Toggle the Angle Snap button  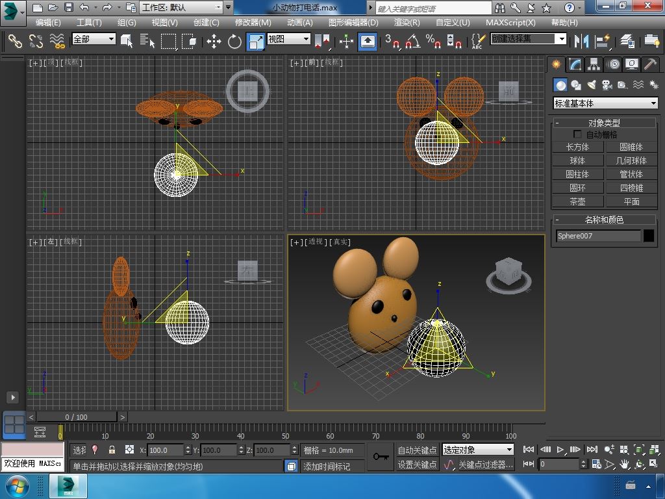point(413,41)
